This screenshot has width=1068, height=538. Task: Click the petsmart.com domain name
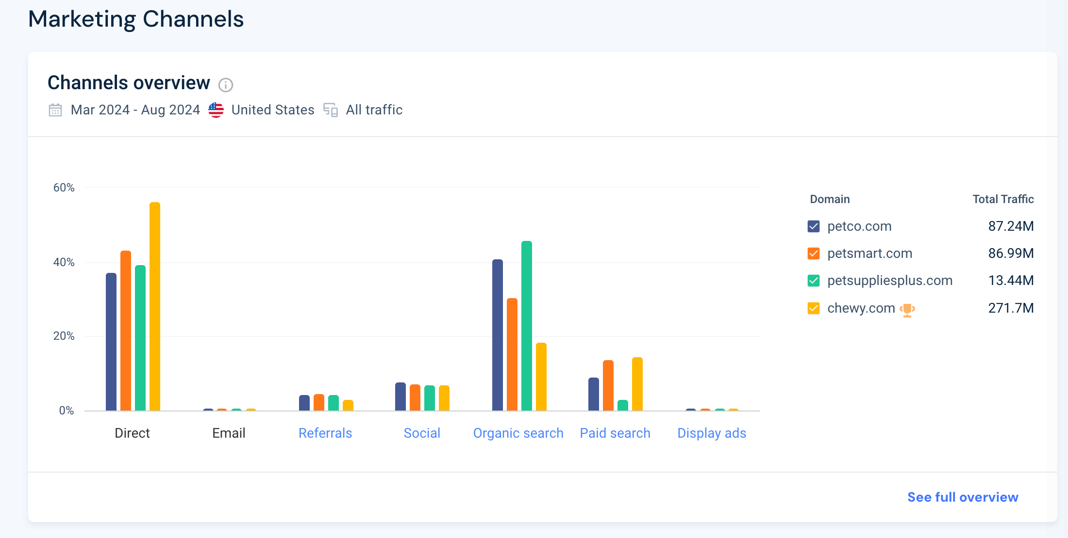click(870, 253)
